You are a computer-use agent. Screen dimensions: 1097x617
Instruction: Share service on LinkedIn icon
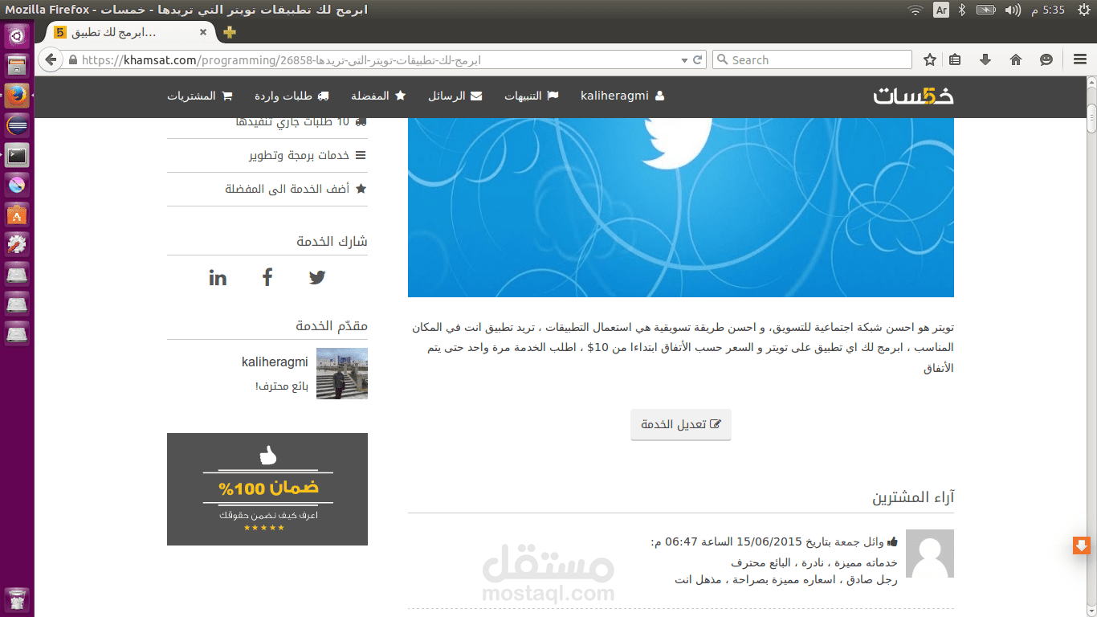(x=218, y=278)
